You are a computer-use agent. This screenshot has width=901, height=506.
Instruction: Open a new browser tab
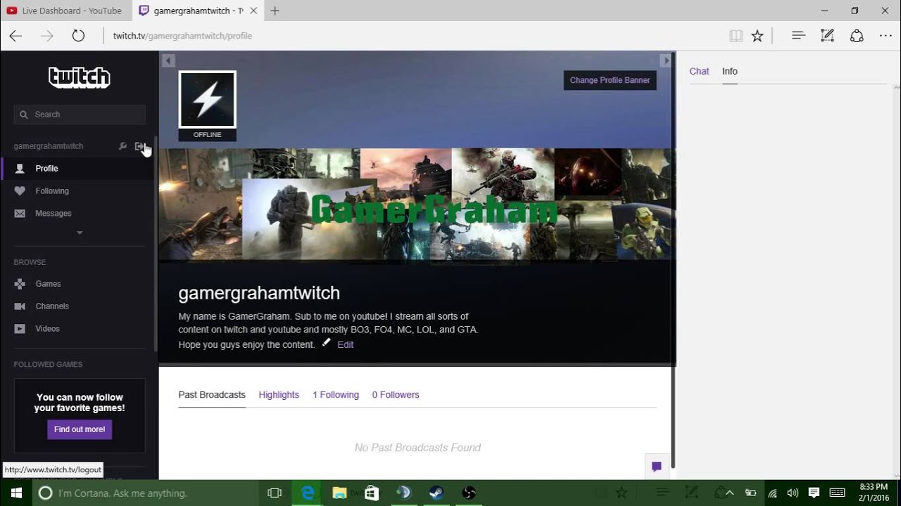(275, 11)
